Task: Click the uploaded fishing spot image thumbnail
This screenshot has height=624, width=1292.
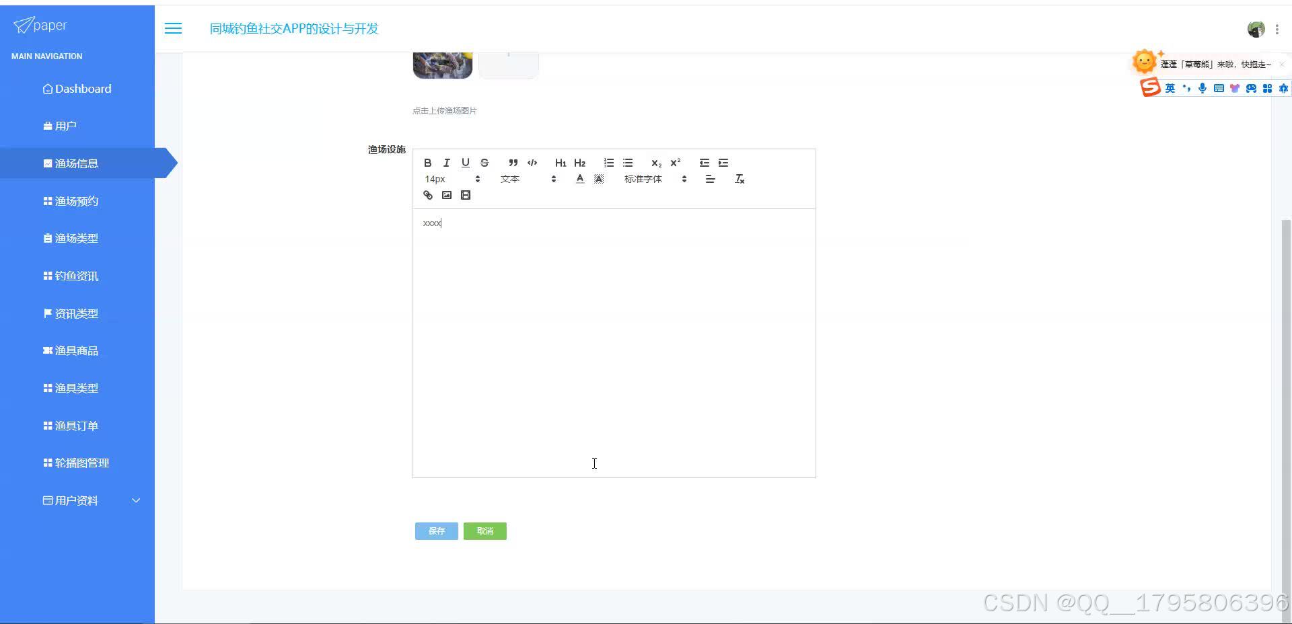Action: (442, 65)
